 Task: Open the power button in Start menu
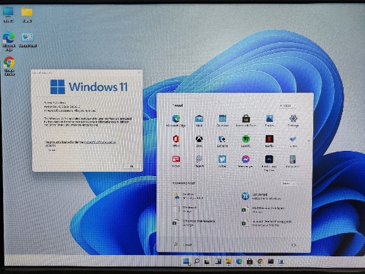tap(294, 245)
